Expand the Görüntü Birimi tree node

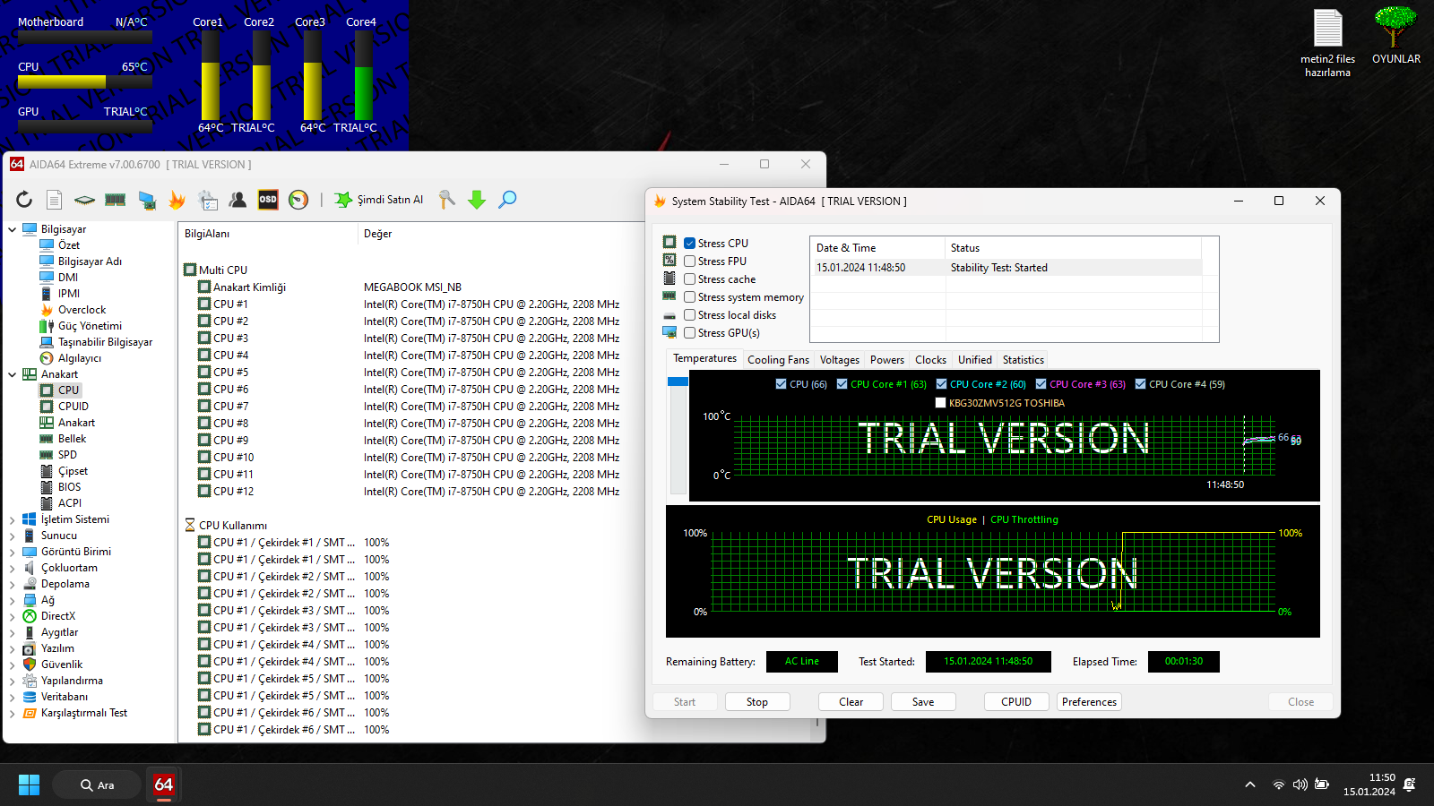tap(13, 552)
